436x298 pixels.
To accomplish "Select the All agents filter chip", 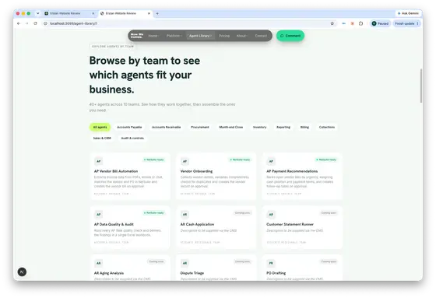I will click(100, 127).
